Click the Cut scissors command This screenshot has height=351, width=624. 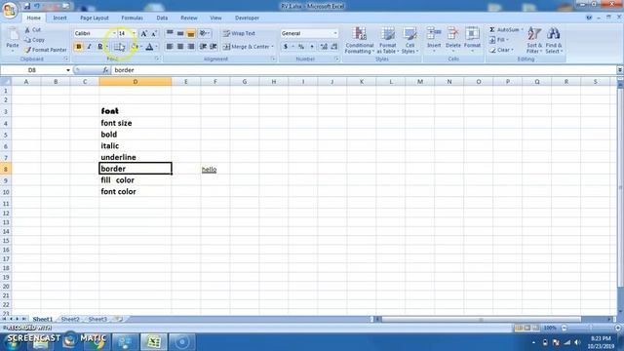click(x=32, y=30)
